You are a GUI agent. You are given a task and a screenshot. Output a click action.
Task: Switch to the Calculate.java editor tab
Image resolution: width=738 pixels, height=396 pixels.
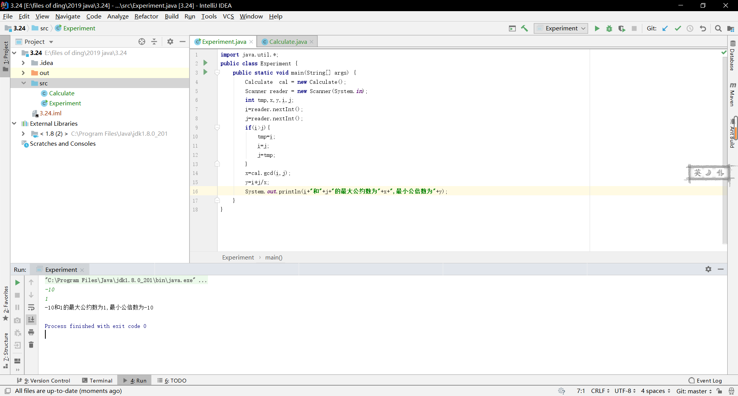[288, 42]
